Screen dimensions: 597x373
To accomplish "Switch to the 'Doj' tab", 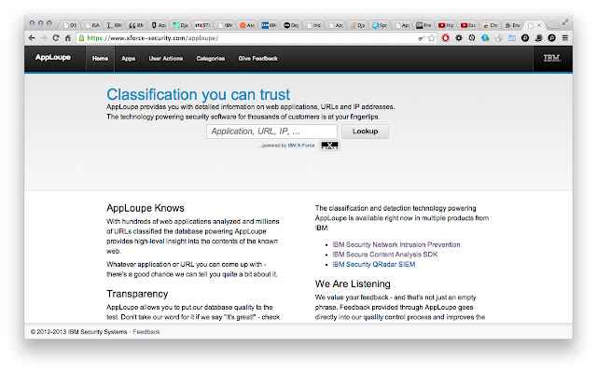I will coord(291,25).
